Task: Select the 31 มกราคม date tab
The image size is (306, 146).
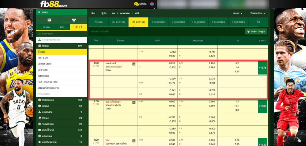Action: click(x=138, y=22)
